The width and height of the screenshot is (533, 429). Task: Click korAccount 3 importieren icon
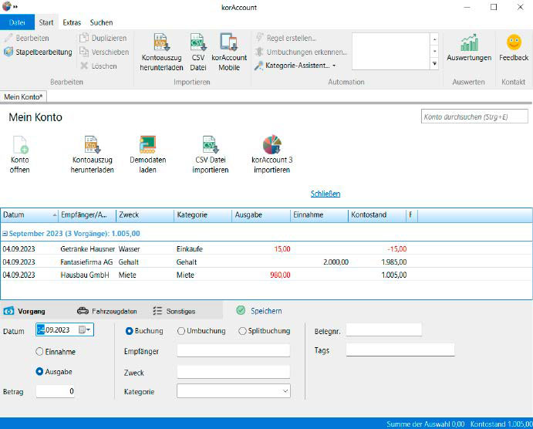(x=272, y=146)
